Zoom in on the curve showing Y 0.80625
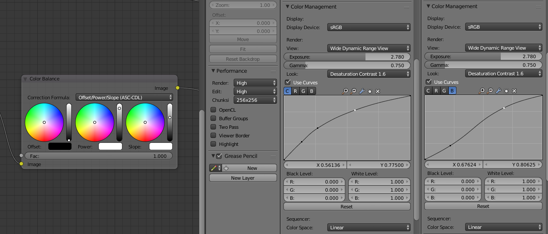 [482, 91]
